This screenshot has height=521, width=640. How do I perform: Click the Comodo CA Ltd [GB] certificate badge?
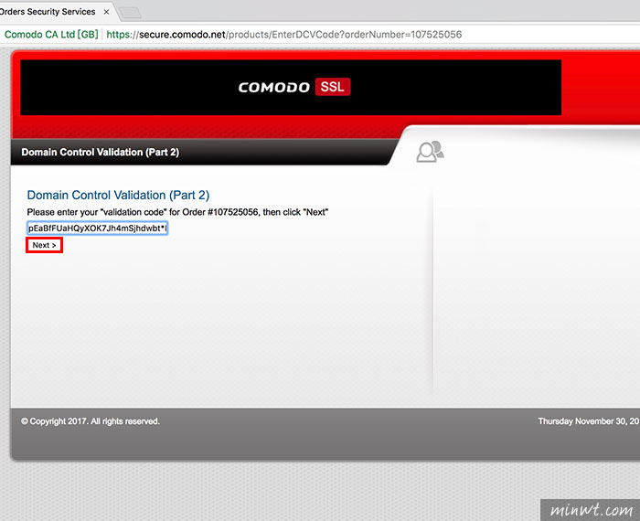pos(51,34)
